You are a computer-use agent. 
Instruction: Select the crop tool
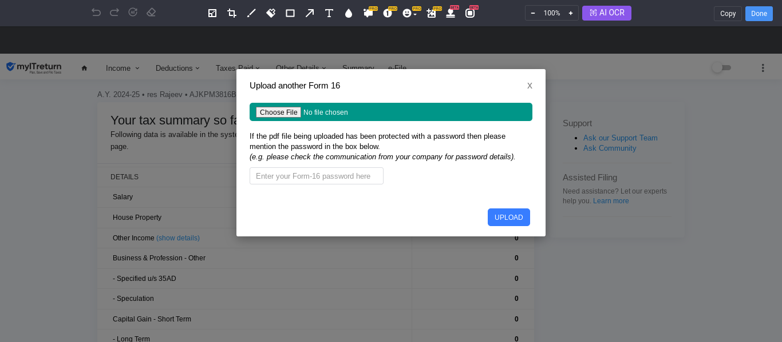pyautogui.click(x=232, y=13)
